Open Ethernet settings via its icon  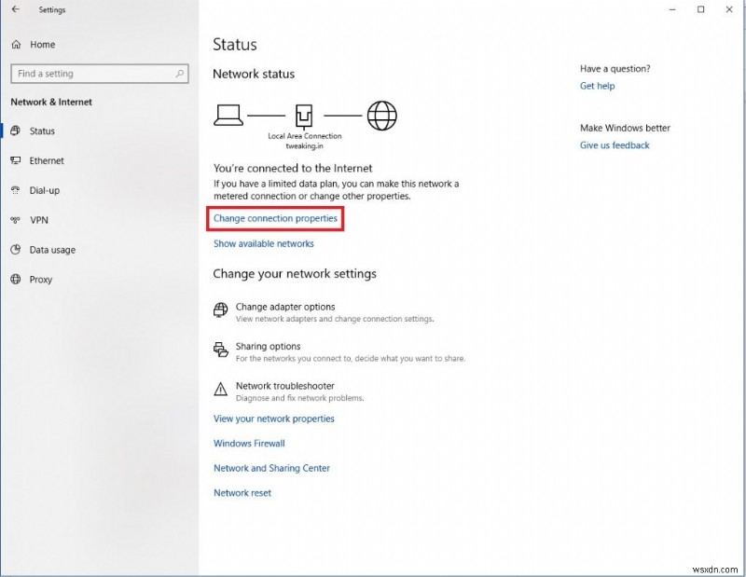tap(16, 160)
